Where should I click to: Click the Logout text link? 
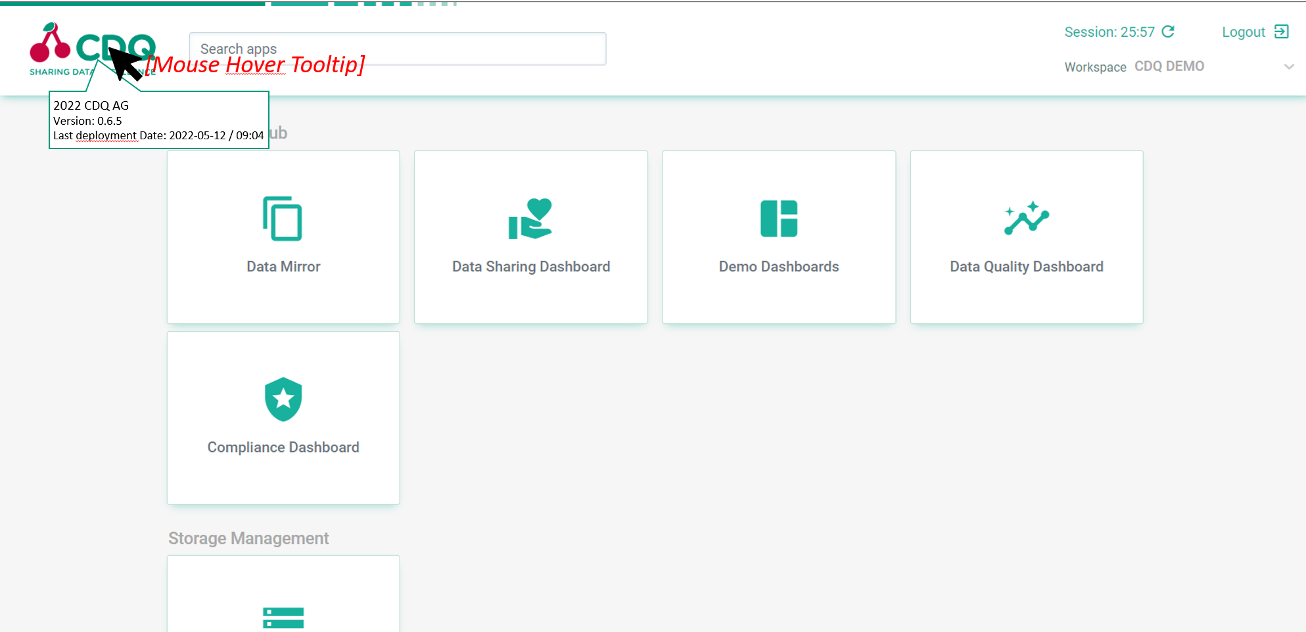tap(1243, 32)
